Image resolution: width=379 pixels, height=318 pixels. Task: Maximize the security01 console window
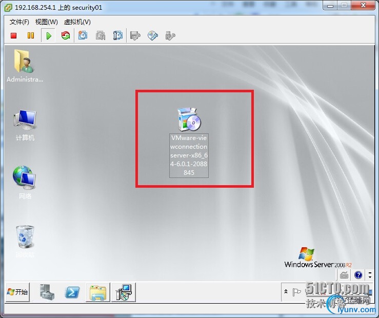coord(345,5)
